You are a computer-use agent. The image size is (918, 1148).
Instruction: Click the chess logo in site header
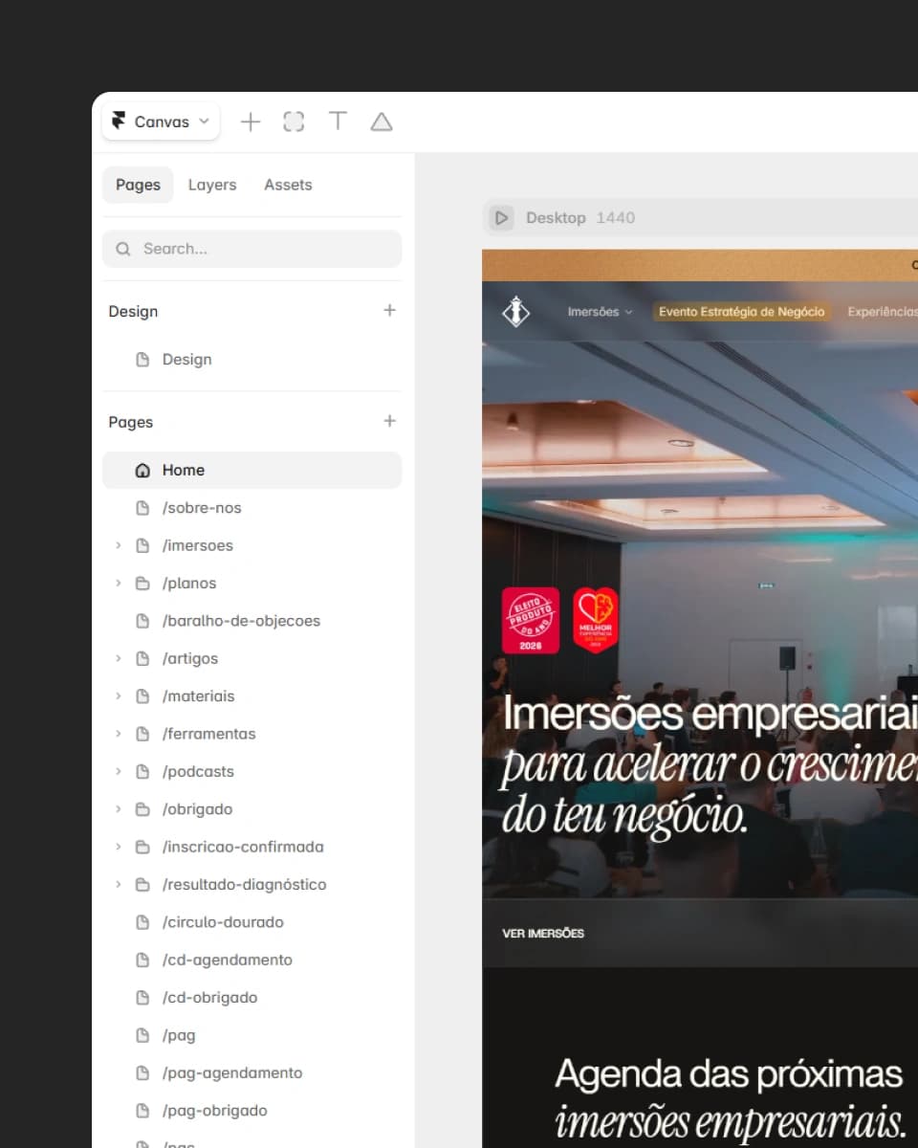click(x=515, y=312)
